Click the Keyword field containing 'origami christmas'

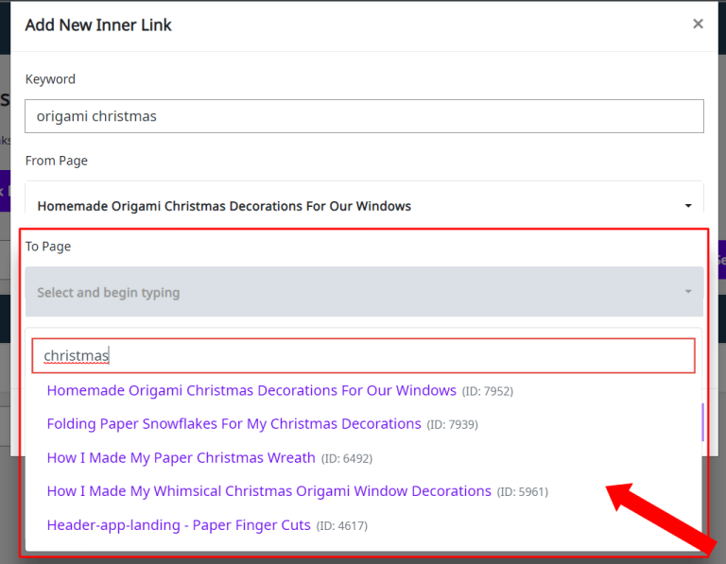pyautogui.click(x=364, y=116)
